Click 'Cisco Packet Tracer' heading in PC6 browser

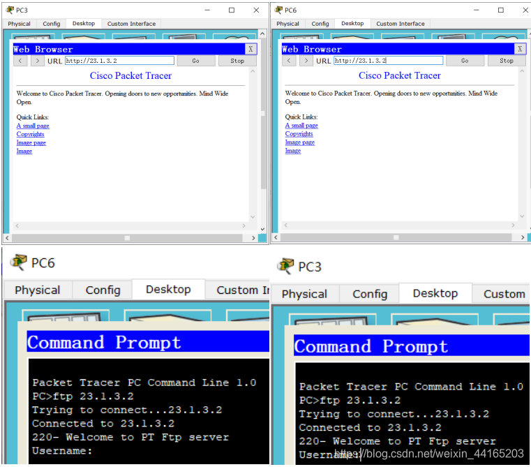tap(400, 75)
